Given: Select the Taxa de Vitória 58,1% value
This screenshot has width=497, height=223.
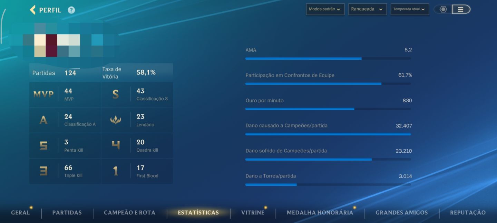Looking at the screenshot, I should tap(146, 72).
